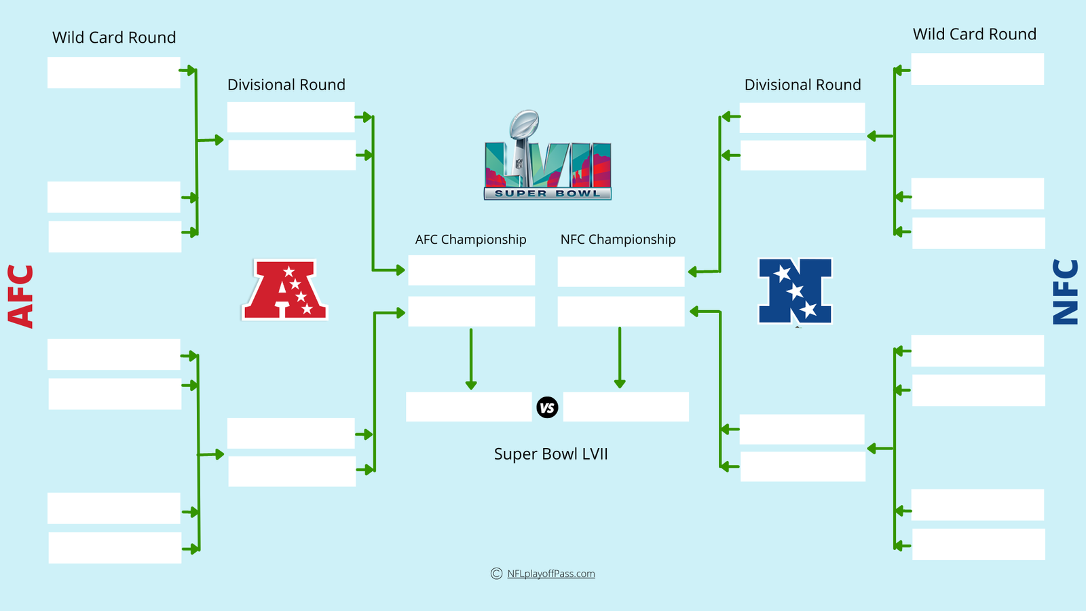
Task: Select the top AFC Championship entry box
Action: (x=472, y=270)
